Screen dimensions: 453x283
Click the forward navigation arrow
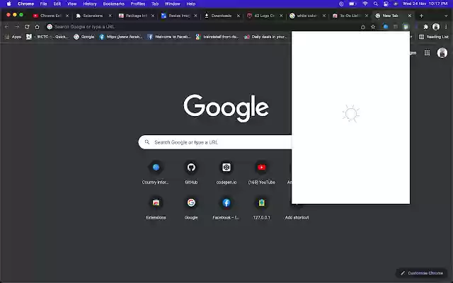[x=17, y=27]
